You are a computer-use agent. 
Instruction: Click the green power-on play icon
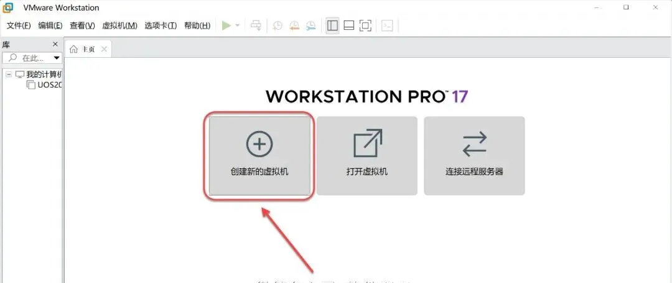[x=226, y=25]
